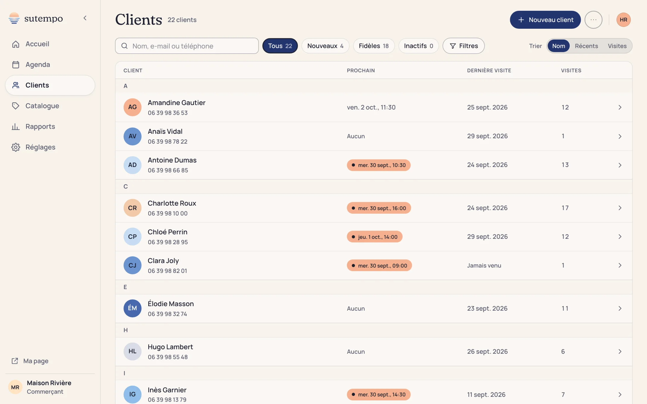The width and height of the screenshot is (647, 404).
Task: Open the Catalogue section
Action: tap(50, 106)
